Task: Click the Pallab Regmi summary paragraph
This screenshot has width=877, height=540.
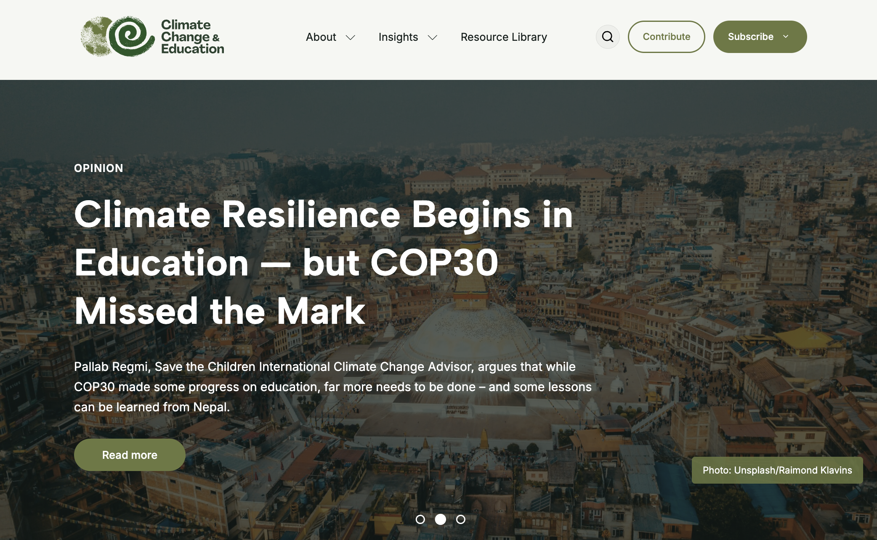Action: [332, 387]
